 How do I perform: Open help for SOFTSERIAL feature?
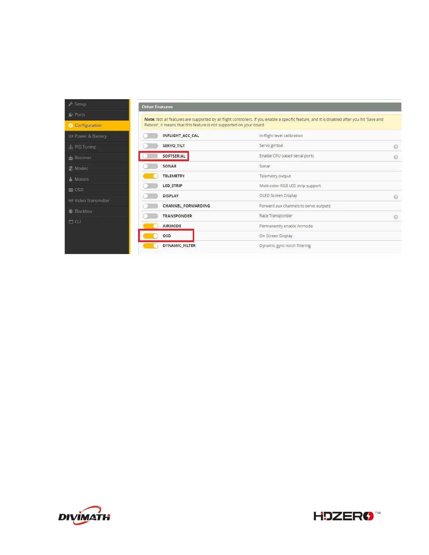[x=396, y=157]
